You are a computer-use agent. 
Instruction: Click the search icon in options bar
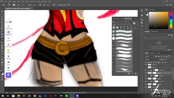[x=167, y=5]
